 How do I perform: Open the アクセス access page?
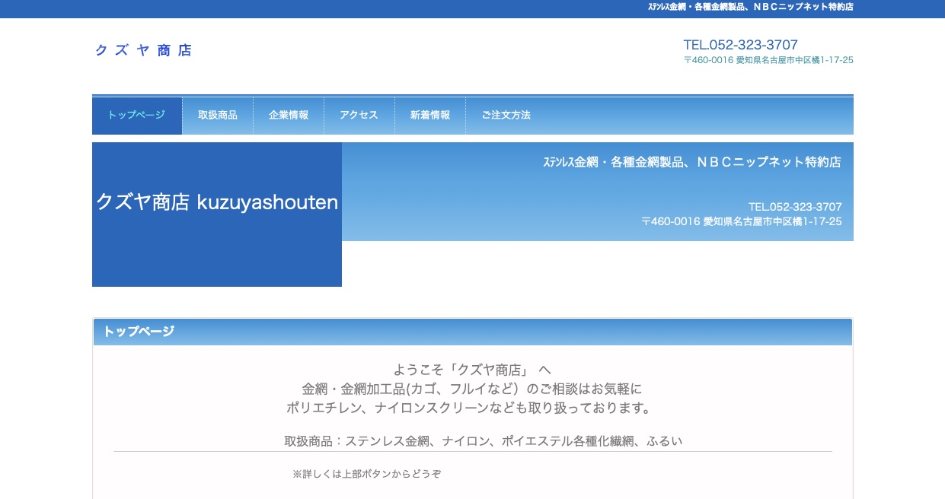pyautogui.click(x=359, y=115)
